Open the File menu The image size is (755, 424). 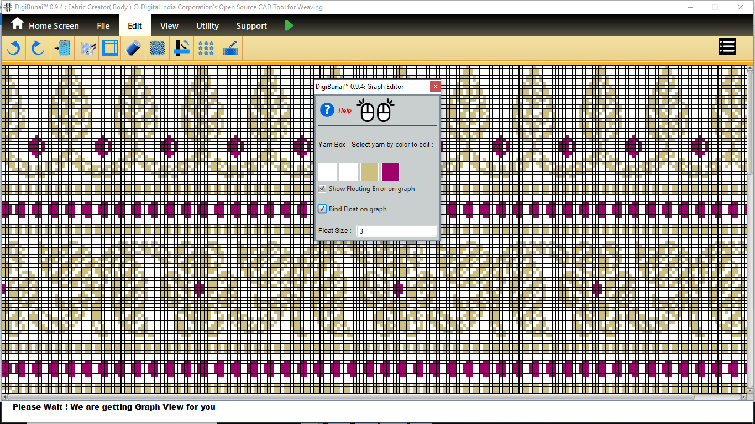click(x=103, y=26)
